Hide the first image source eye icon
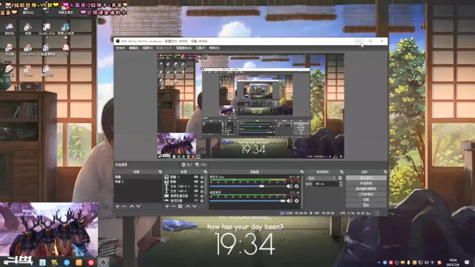475x267 pixels. tap(196, 177)
